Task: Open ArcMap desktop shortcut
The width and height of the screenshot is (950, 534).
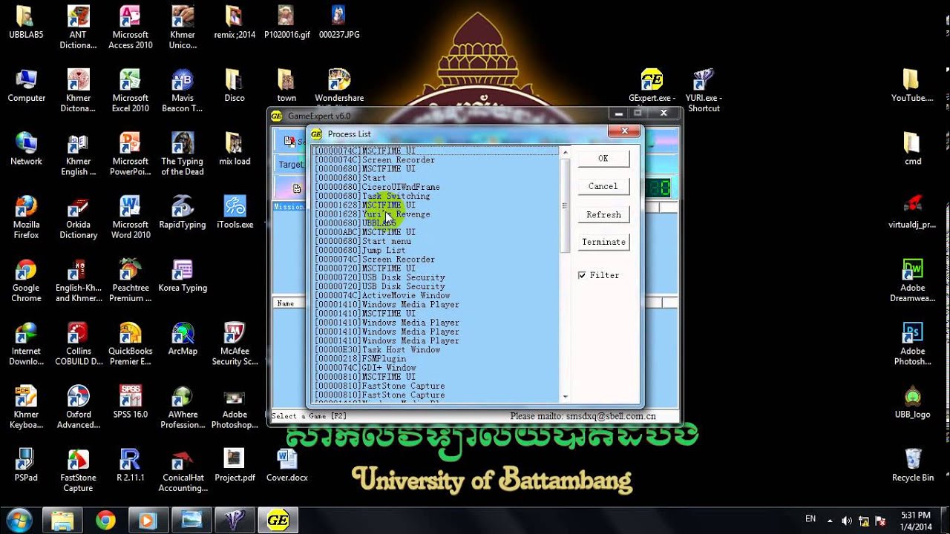Action: [183, 338]
